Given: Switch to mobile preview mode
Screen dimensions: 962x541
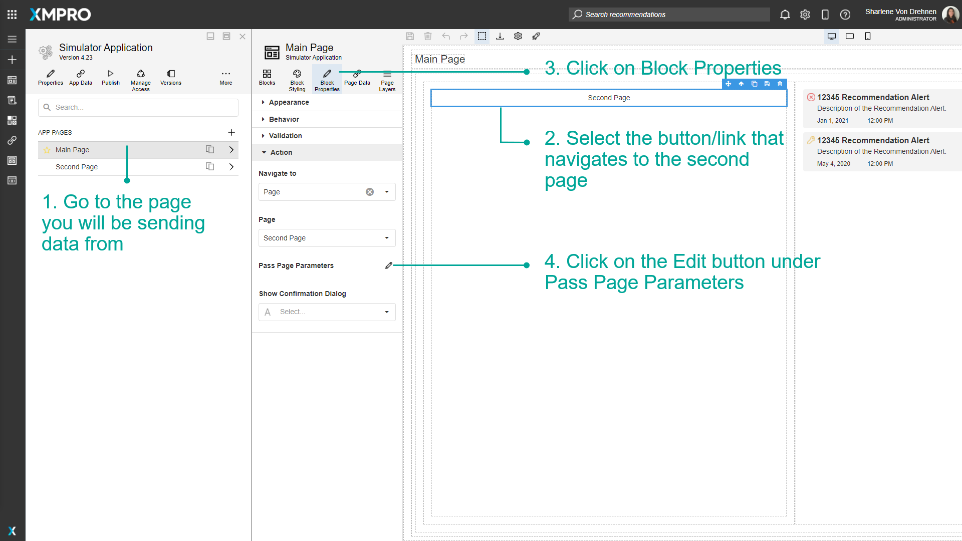Looking at the screenshot, I should [868, 36].
